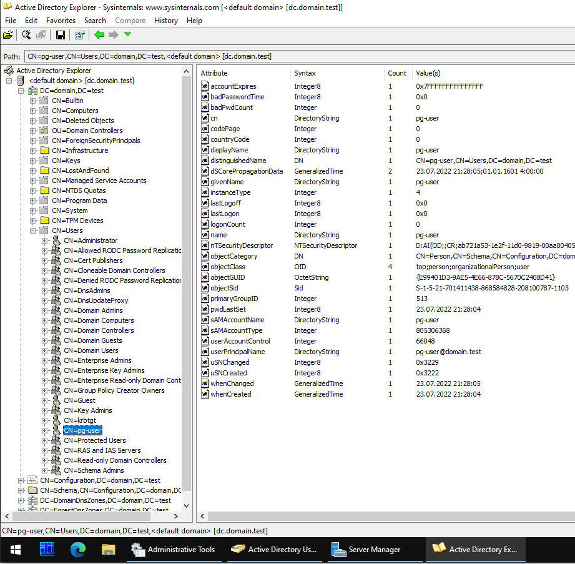This screenshot has height=564, width=575.
Task: Click the CN=Guest user icon
Action: point(56,400)
